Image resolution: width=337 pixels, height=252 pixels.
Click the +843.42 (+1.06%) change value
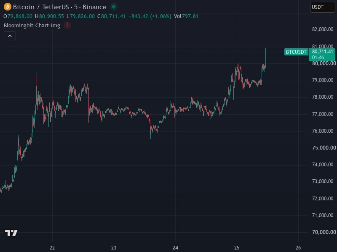pos(150,16)
